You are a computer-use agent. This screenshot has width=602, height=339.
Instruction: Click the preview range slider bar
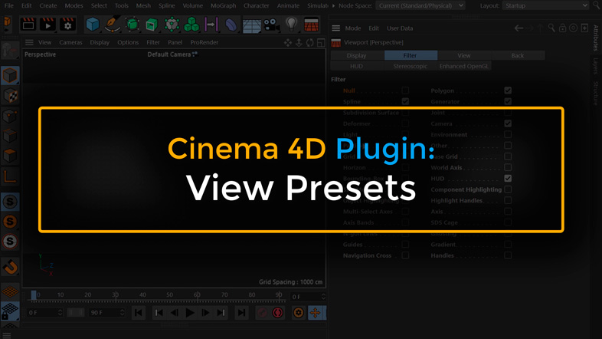tap(76, 312)
